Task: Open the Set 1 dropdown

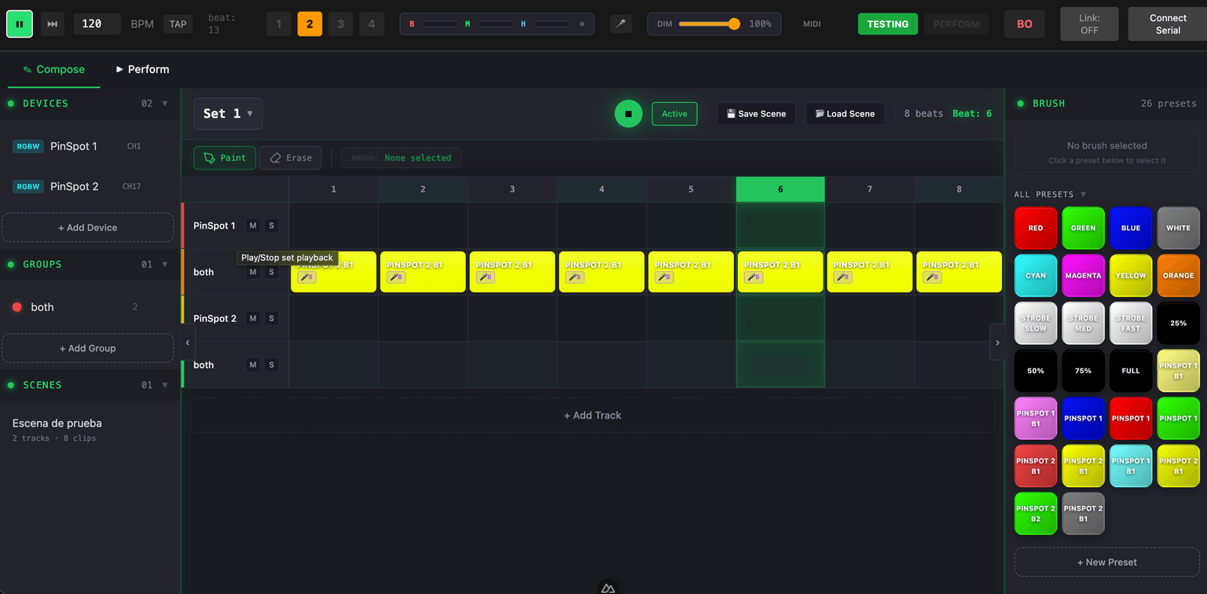Action: [x=228, y=113]
